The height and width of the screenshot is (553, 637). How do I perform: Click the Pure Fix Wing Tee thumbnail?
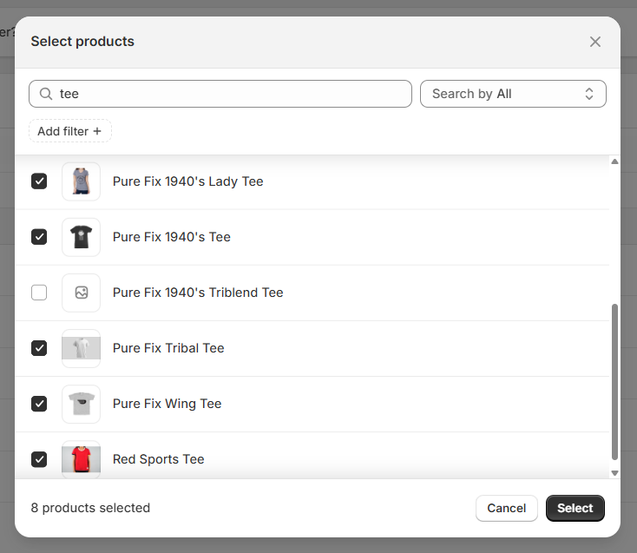81,404
